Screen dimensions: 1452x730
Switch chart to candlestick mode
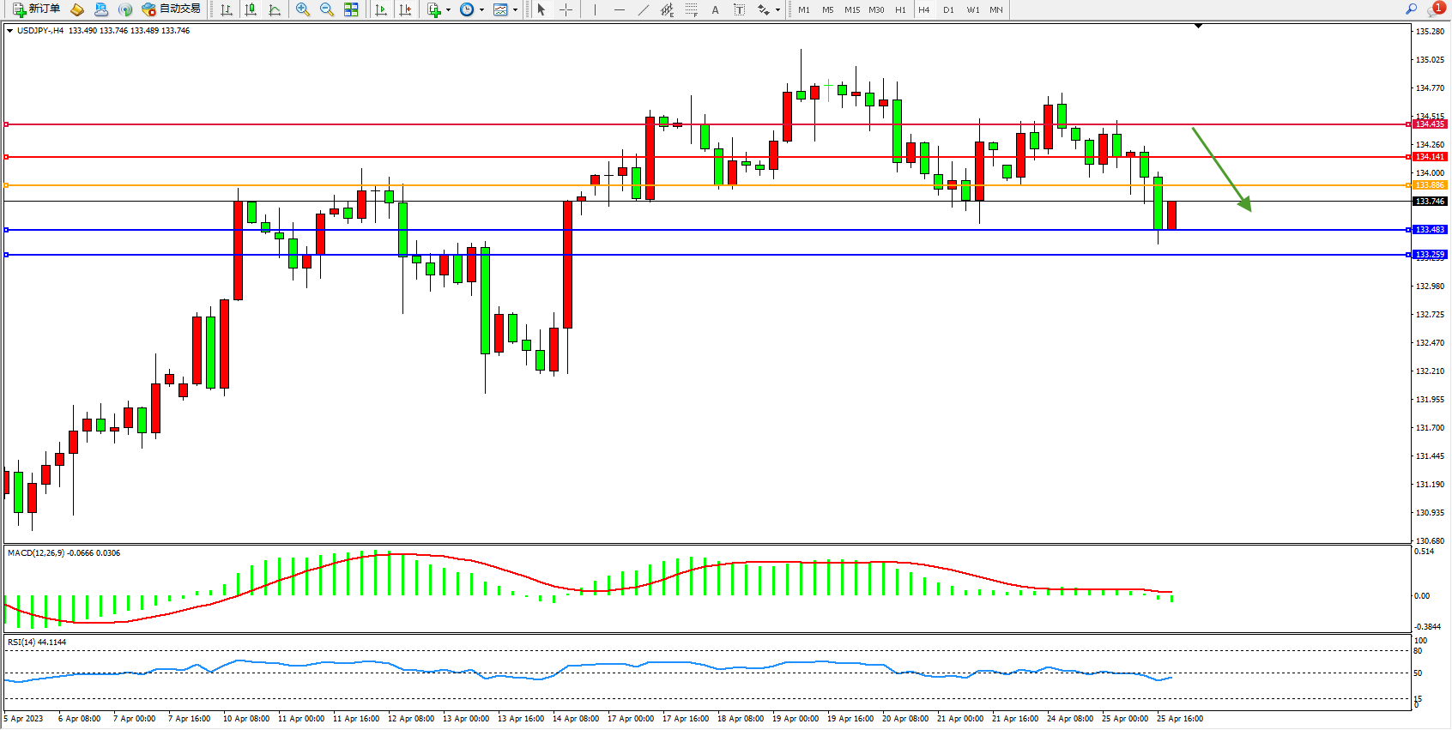(251, 9)
